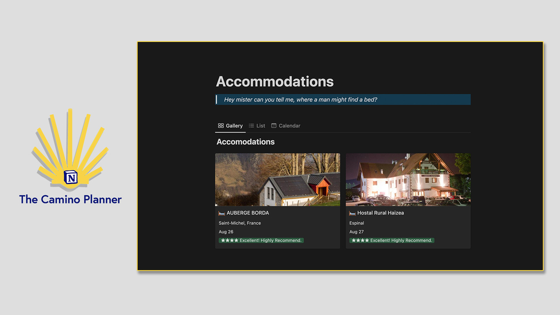Click the Notion N icon in the shell logo
Image resolution: width=560 pixels, height=315 pixels.
click(x=71, y=177)
